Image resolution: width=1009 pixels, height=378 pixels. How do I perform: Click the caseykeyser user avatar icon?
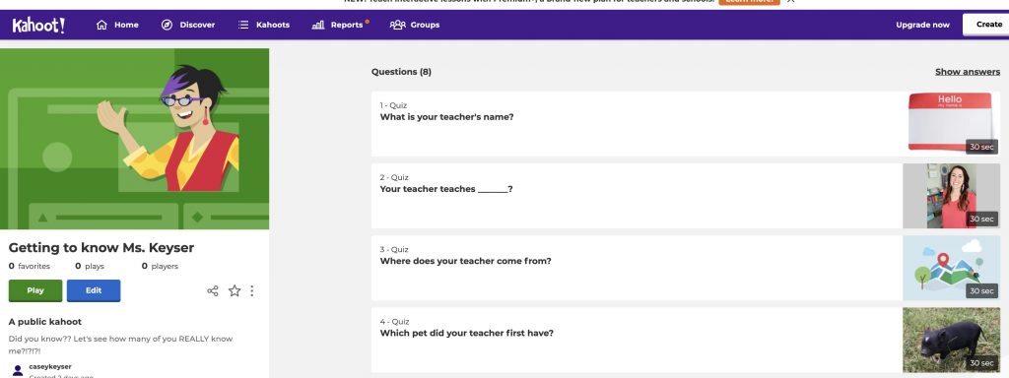pos(18,370)
